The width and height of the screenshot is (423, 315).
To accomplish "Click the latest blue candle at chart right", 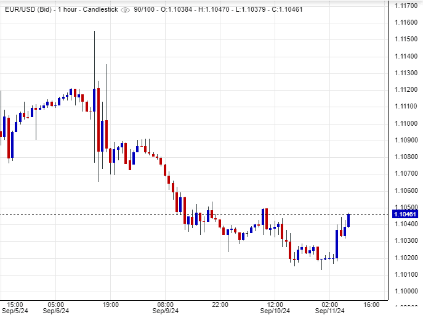I will point(348,220).
